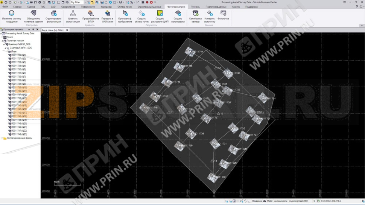Click Создать растровую ЦМП icon
The width and height of the screenshot is (365, 205).
point(160,13)
